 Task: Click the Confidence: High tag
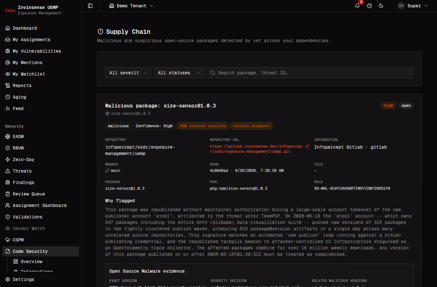pyautogui.click(x=154, y=126)
